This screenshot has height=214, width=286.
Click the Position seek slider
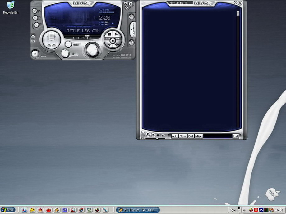[87, 35]
